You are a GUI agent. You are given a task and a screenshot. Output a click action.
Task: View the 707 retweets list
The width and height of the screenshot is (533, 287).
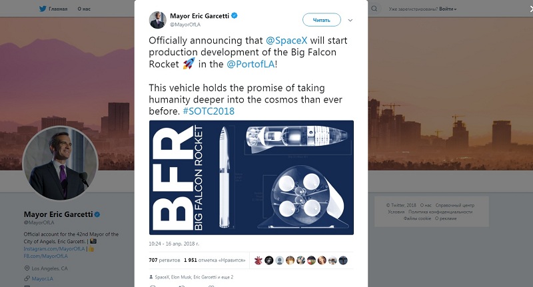(x=164, y=260)
